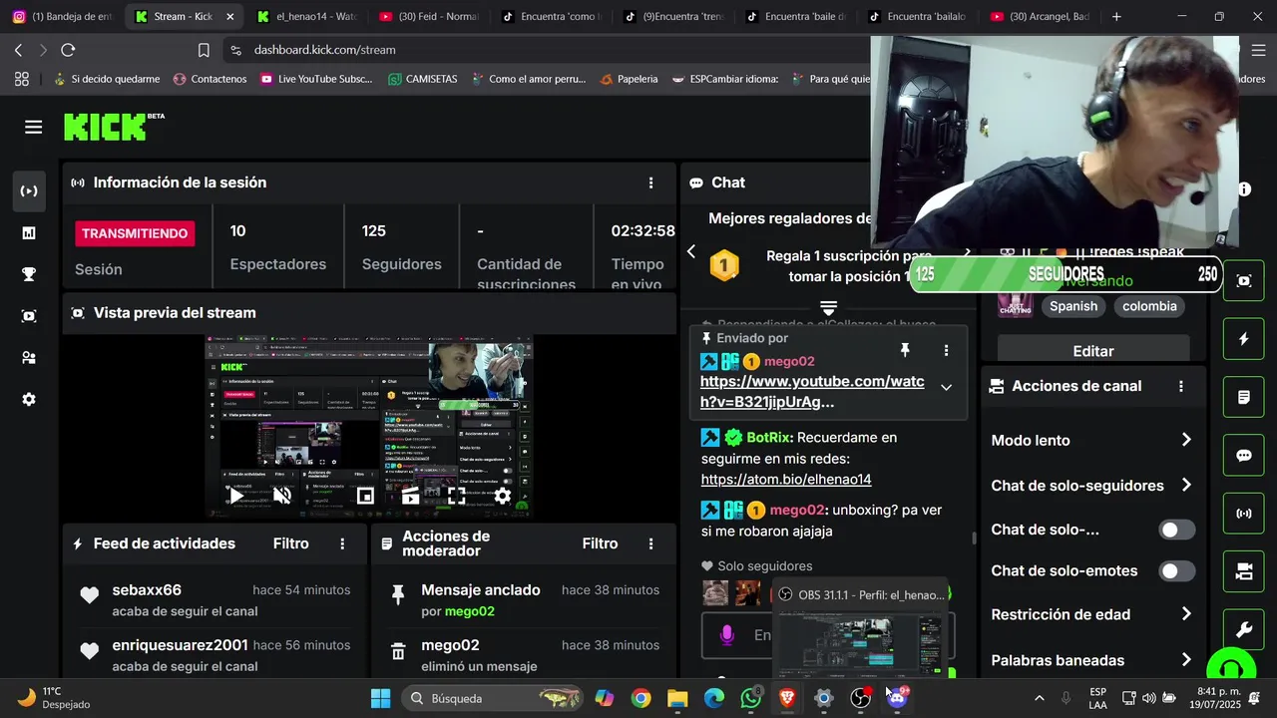Unpin the pinned chat message

[905, 350]
